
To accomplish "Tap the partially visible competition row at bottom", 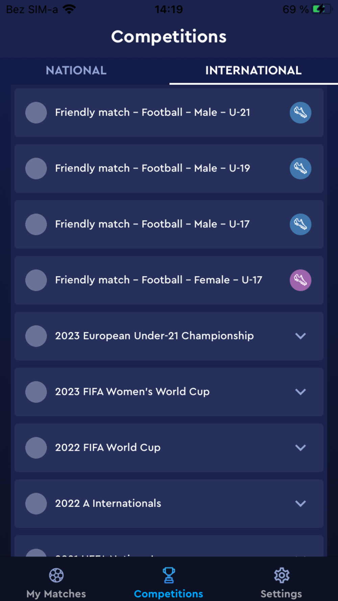I will pyautogui.click(x=169, y=547).
